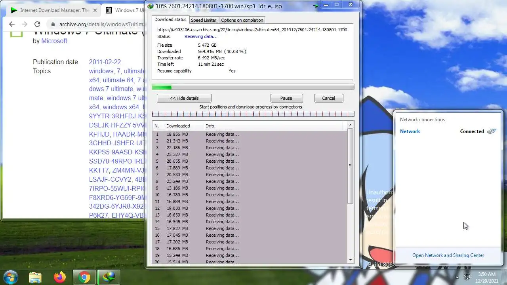Open File Explorer from the taskbar
507x285 pixels.
[x=35, y=277]
